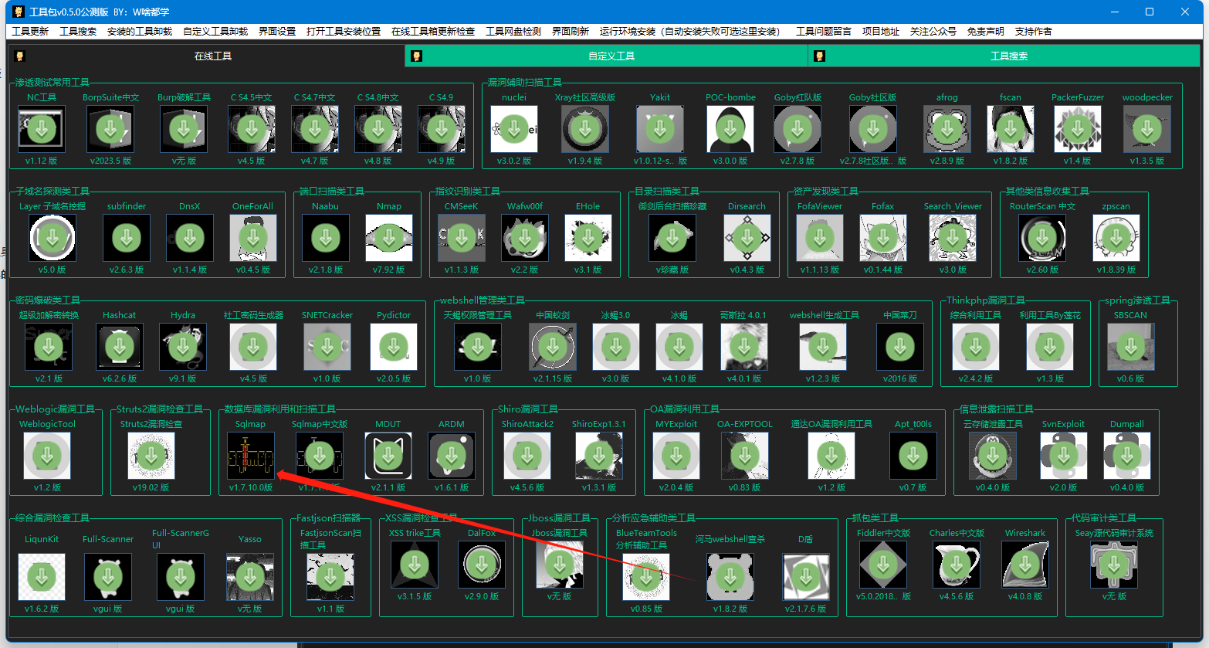Select the Search_Viewer icon
The height and width of the screenshot is (648, 1209).
click(x=953, y=238)
